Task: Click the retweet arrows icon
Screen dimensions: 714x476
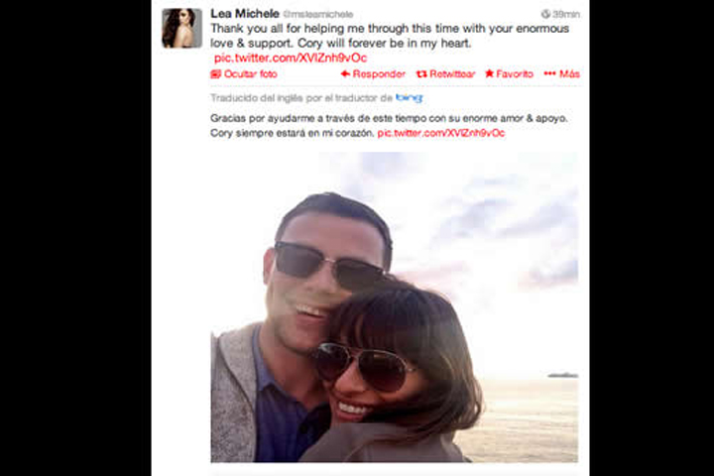Action: [421, 73]
